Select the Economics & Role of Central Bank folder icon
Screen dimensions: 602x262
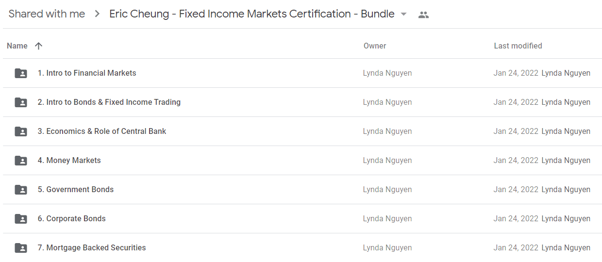pos(21,131)
